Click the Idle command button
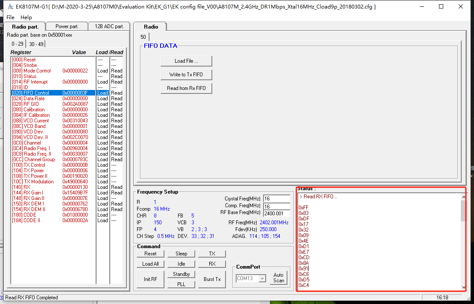This screenshot has height=304, width=474. 181,264
